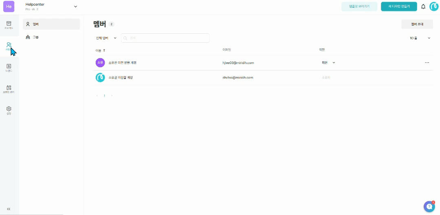This screenshot has width=440, height=215.
Task: Open 브랜드 관리 in the sidebar
Action: [x=9, y=89]
